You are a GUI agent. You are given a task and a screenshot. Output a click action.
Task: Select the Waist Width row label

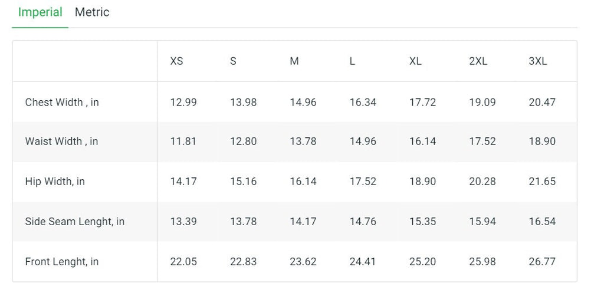point(61,141)
